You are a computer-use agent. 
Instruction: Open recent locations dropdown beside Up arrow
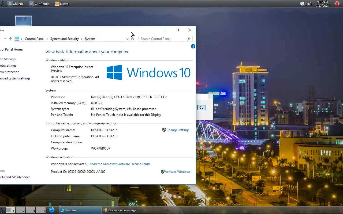(x=5, y=39)
